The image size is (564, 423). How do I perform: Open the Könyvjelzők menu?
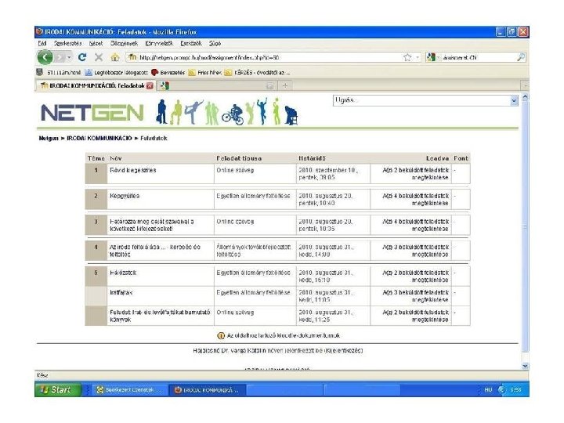(159, 43)
